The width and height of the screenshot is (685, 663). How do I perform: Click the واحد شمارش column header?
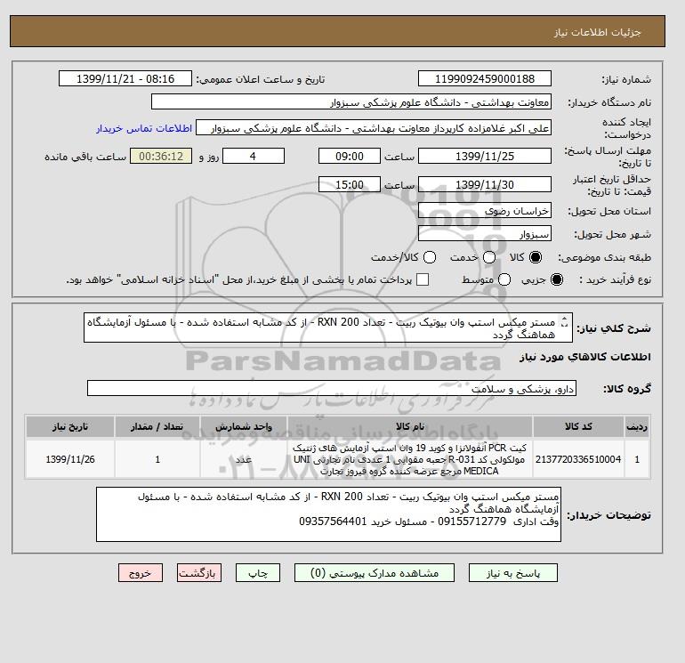(x=244, y=426)
